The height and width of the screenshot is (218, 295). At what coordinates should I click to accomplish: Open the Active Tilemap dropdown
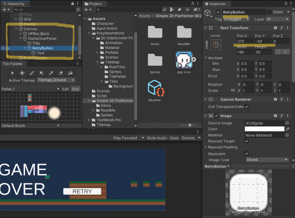click(56, 80)
